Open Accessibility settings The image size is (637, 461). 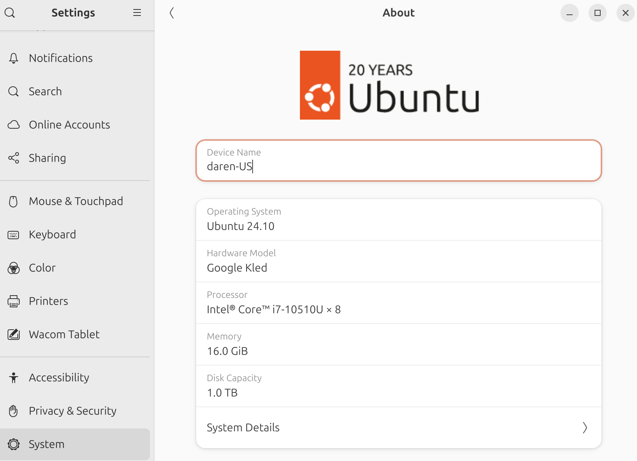(x=75, y=378)
